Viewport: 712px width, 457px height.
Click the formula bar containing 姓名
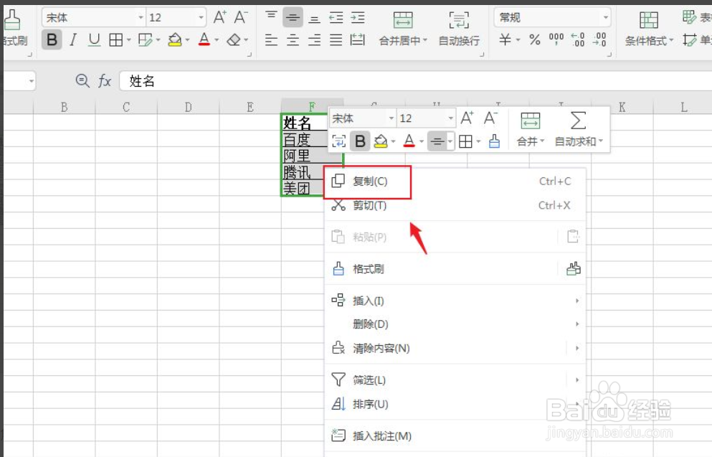[415, 81]
